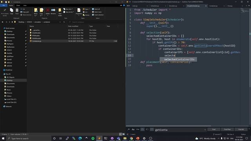Open the New item dropdown
The width and height of the screenshot is (251, 141).
68,9
